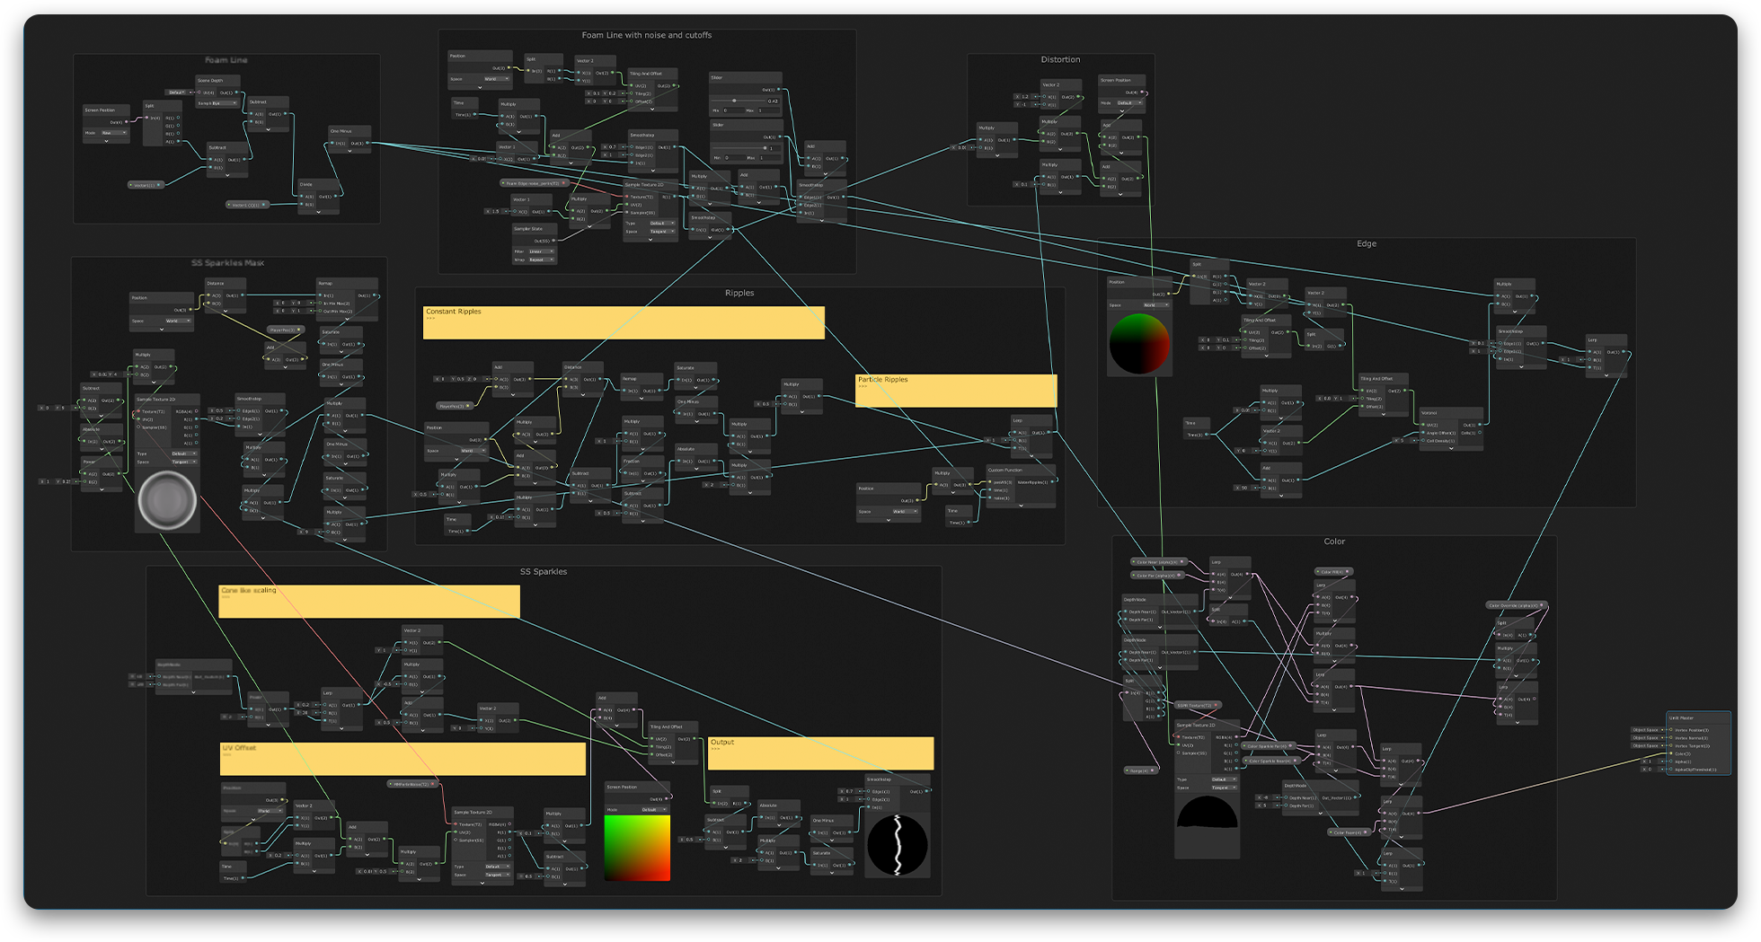
Task: Open the Space World dropdown on the Edge Position node
Action: click(1156, 305)
